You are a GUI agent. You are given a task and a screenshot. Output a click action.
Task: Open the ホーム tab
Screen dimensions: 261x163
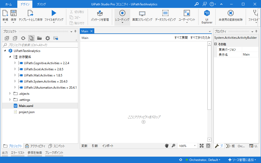point(8,4)
